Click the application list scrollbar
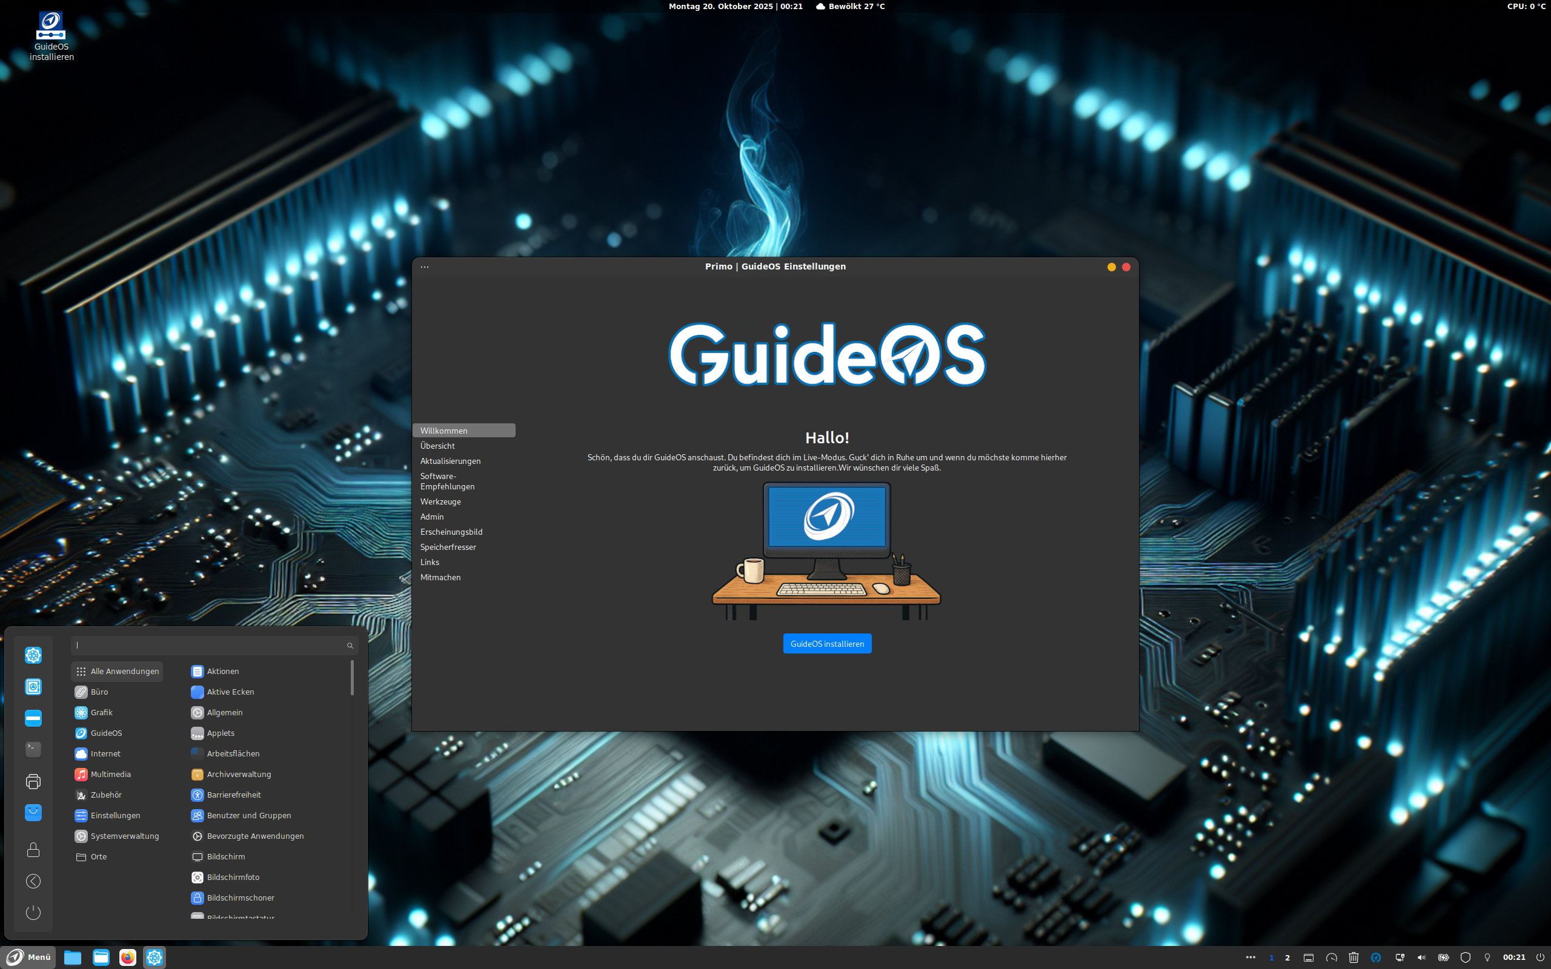Image resolution: width=1551 pixels, height=969 pixels. click(x=352, y=678)
